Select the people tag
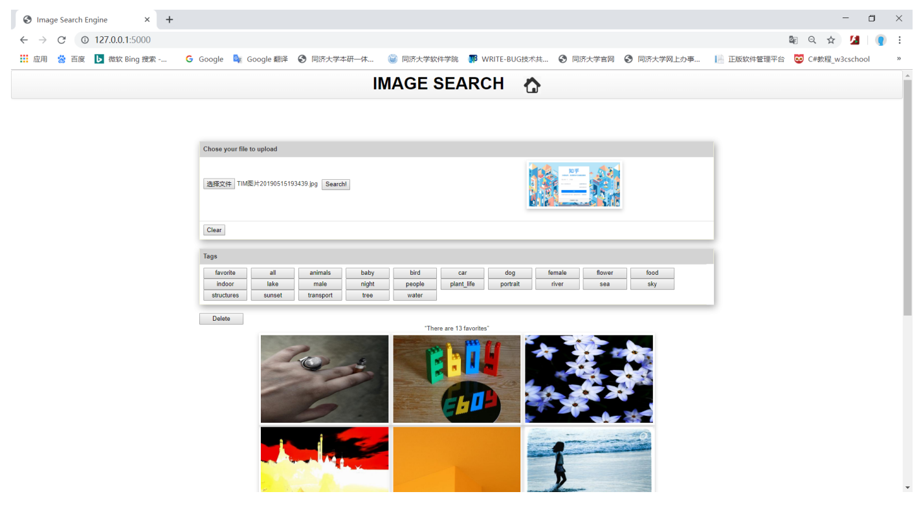Viewport: 921px width, 527px height. point(415,284)
